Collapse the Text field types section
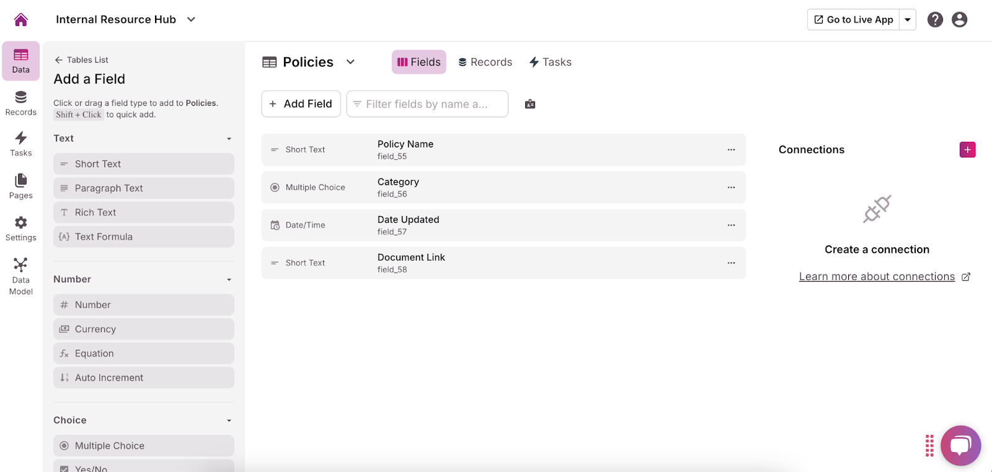 (229, 139)
